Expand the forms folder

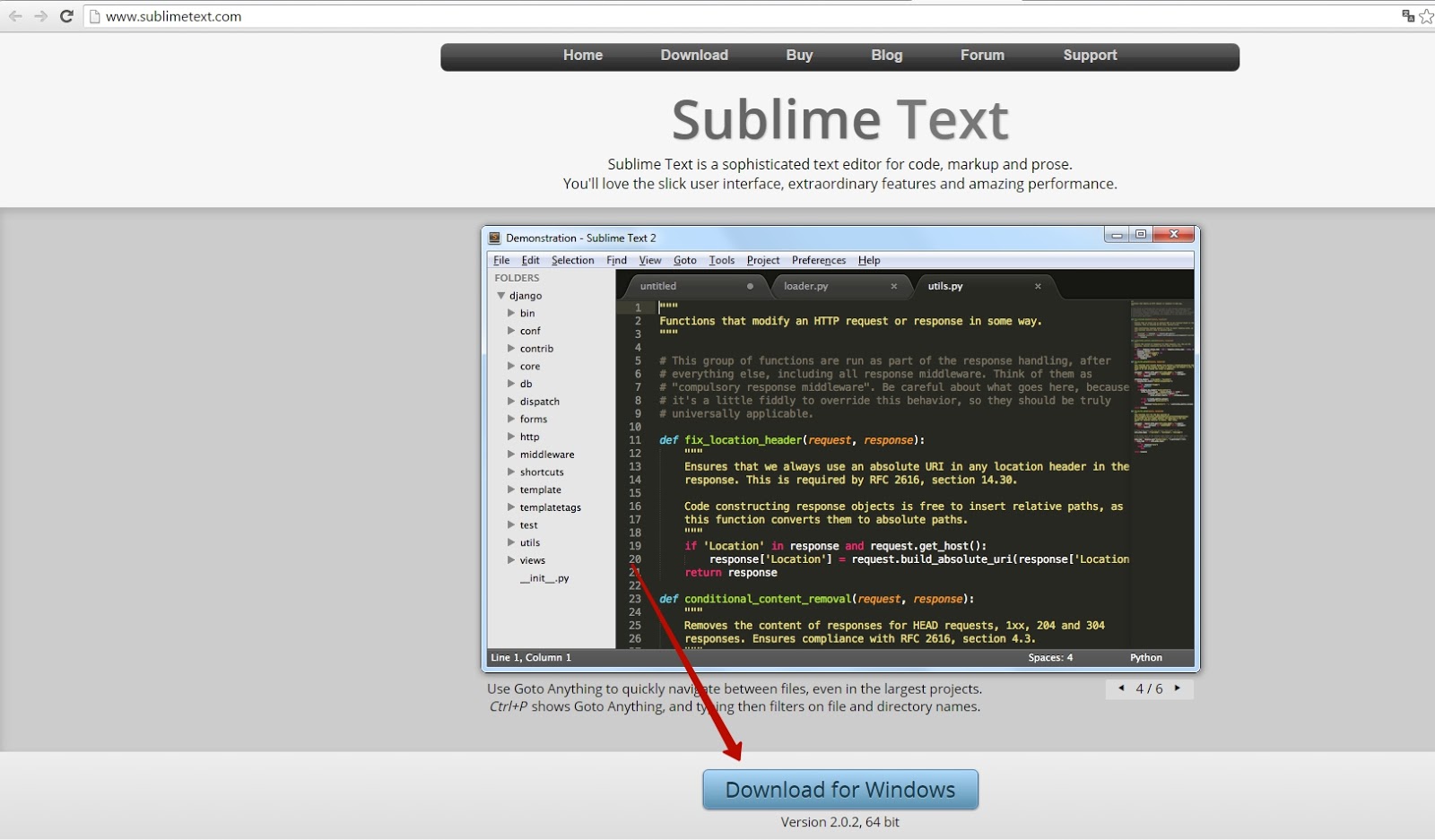click(511, 419)
